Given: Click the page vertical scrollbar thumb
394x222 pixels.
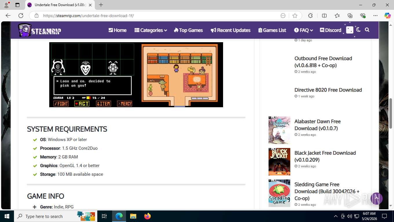Looking at the screenshot, I should [391, 114].
